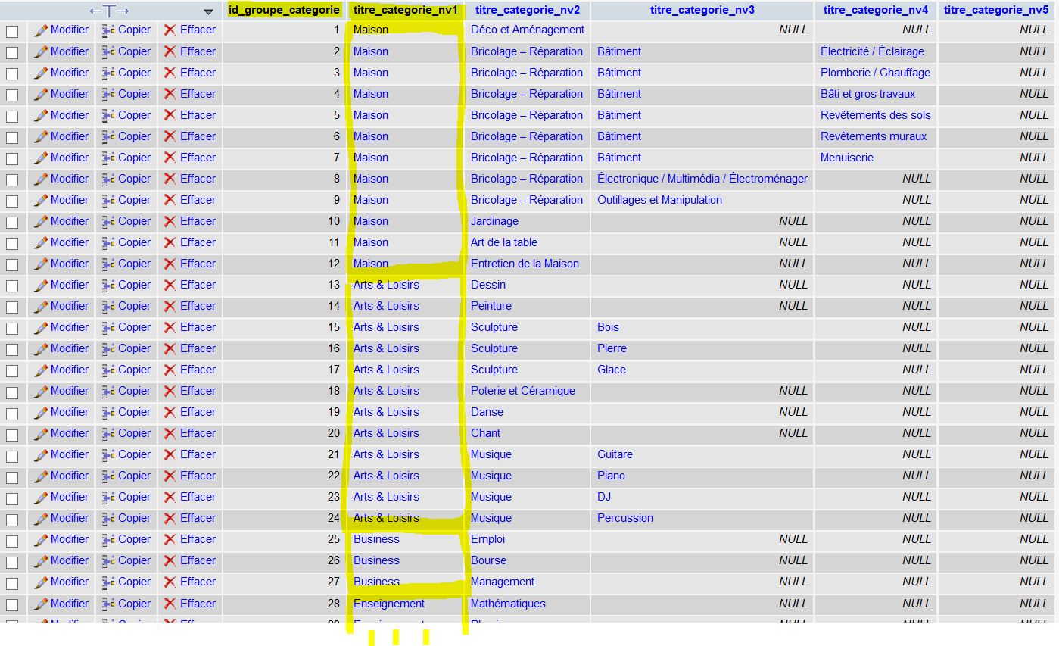Click the pencil Modifier icon for row 1
The width and height of the screenshot is (1059, 646).
click(41, 30)
